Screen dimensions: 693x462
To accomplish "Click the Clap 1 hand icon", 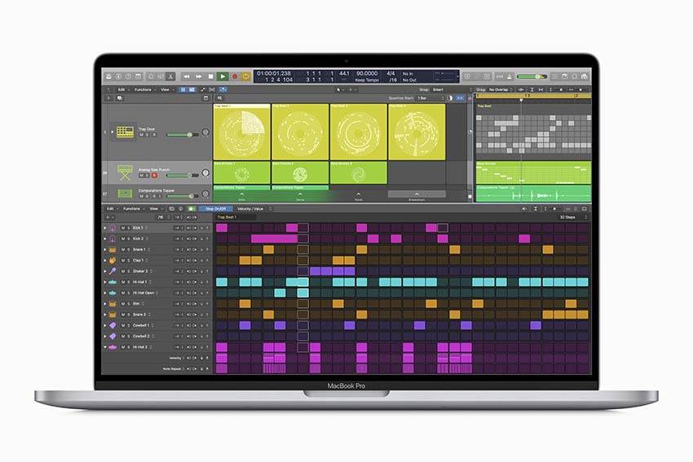I will click(113, 261).
